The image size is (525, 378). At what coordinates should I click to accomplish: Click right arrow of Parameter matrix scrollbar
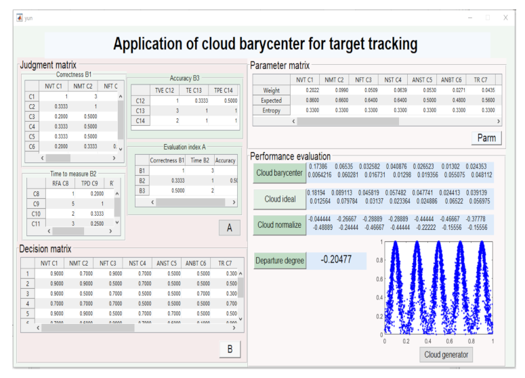click(x=499, y=120)
